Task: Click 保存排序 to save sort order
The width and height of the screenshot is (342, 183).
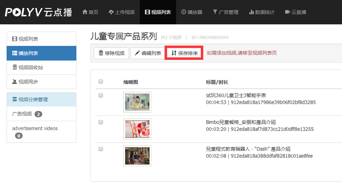Action: 184,53
